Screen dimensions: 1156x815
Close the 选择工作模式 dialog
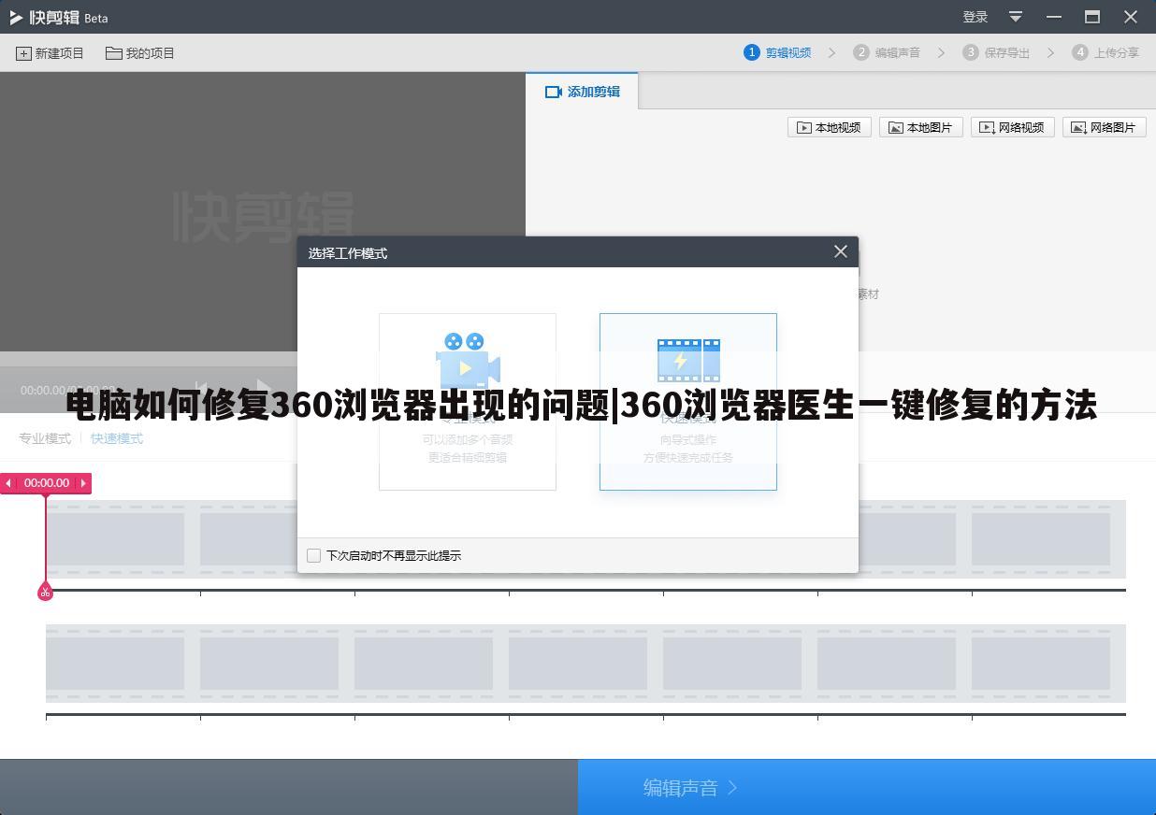click(840, 251)
